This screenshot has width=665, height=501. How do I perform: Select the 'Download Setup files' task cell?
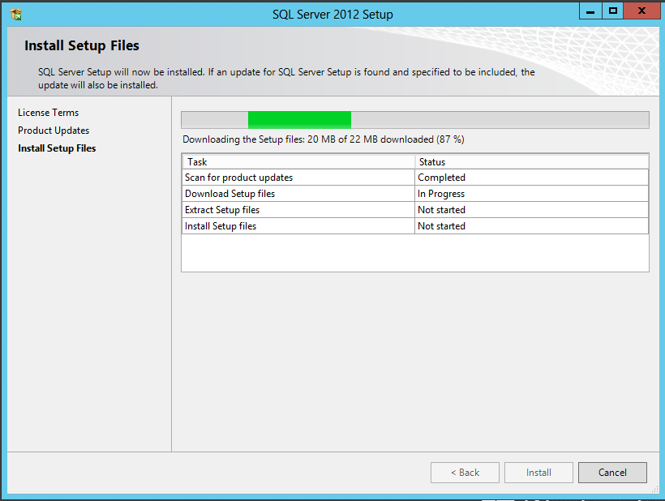point(299,194)
